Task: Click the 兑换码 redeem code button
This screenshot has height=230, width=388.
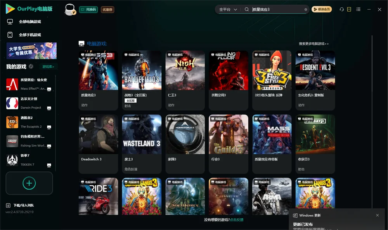Action: pos(88,9)
